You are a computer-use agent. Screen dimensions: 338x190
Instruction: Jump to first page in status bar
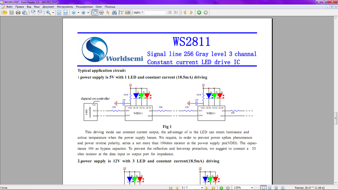tap(171, 188)
